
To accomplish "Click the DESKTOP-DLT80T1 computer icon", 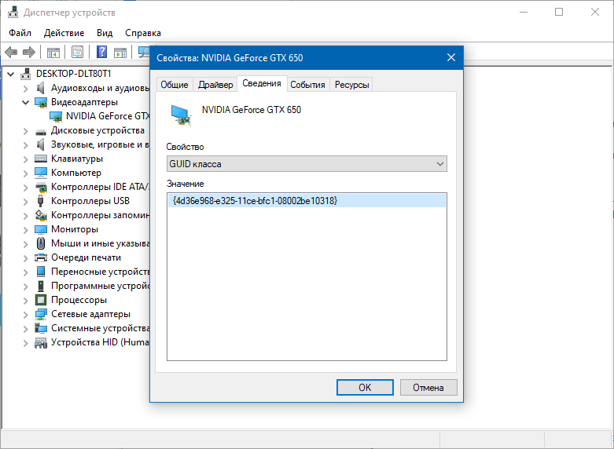I will [25, 74].
